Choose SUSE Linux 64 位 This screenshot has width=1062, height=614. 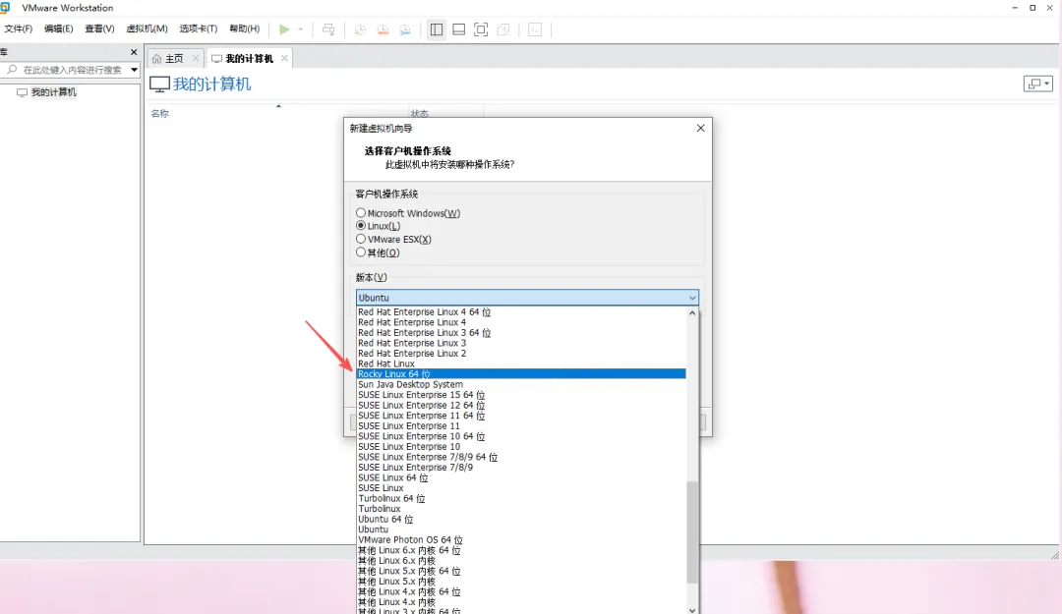tap(521, 477)
